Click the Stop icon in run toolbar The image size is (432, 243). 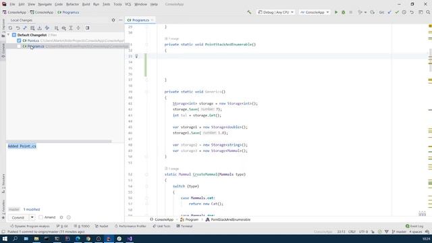351,12
